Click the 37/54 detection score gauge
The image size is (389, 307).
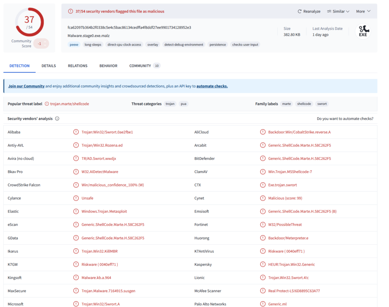click(x=30, y=22)
